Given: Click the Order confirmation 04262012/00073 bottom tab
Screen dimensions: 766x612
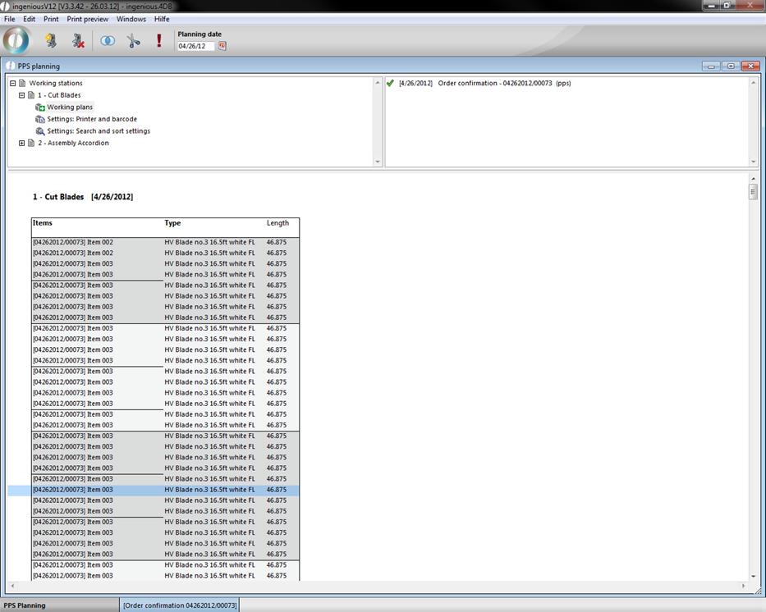Looking at the screenshot, I should 180,605.
